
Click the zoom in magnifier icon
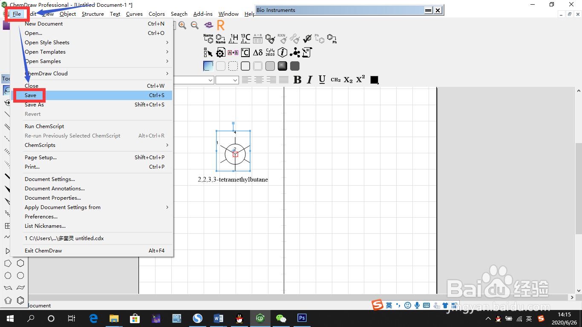(x=182, y=25)
